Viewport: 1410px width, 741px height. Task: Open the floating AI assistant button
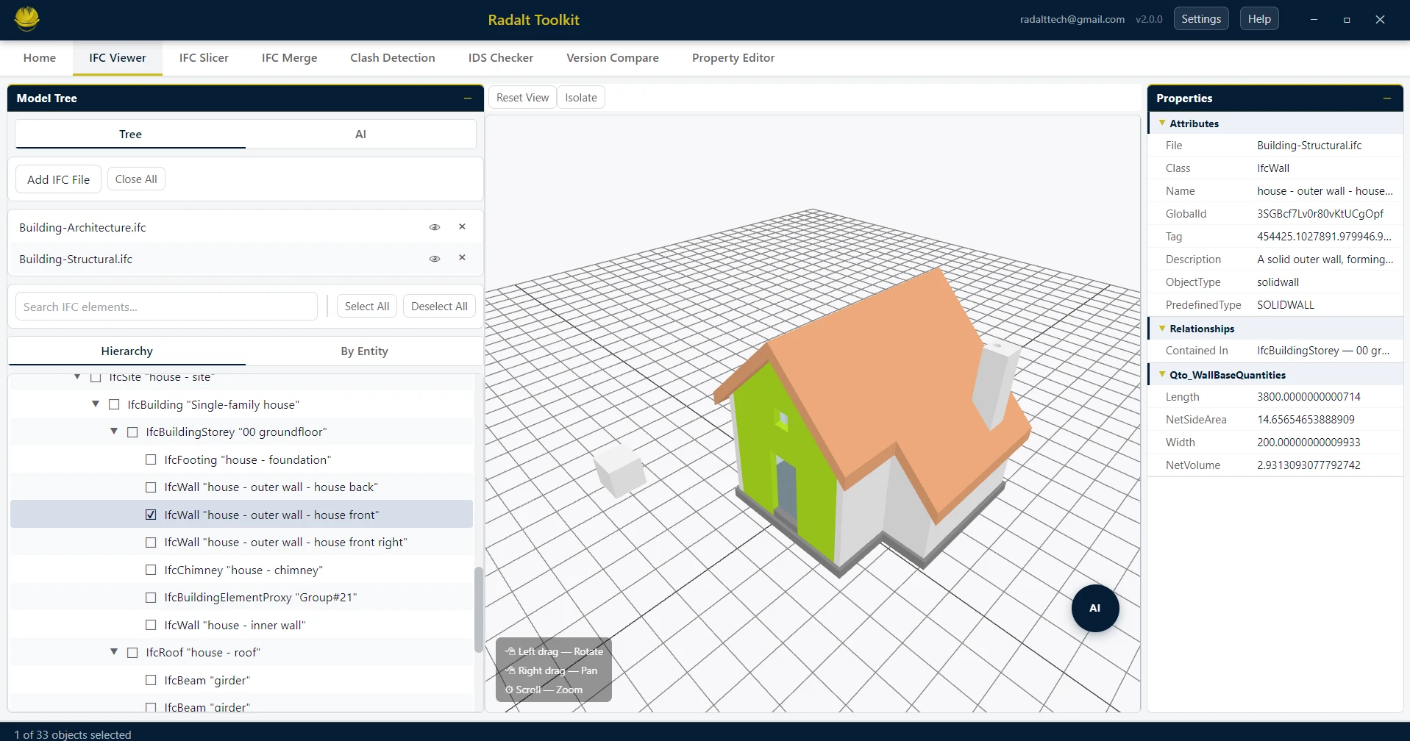[1095, 608]
